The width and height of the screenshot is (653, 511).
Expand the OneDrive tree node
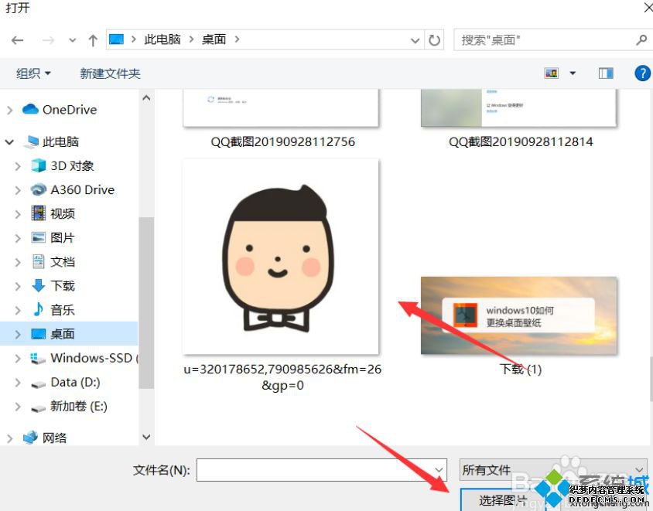pyautogui.click(x=10, y=111)
